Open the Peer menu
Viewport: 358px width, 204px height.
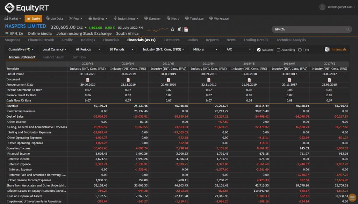pyautogui.click(x=76, y=19)
